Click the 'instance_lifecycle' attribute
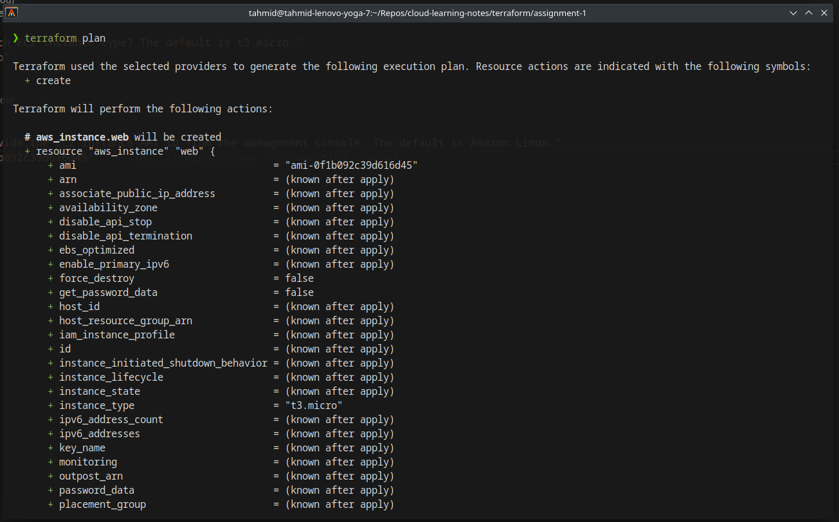Screen dimensions: 839x522 coord(111,378)
